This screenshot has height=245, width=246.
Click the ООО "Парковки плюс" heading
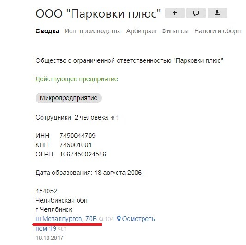[x=98, y=13]
